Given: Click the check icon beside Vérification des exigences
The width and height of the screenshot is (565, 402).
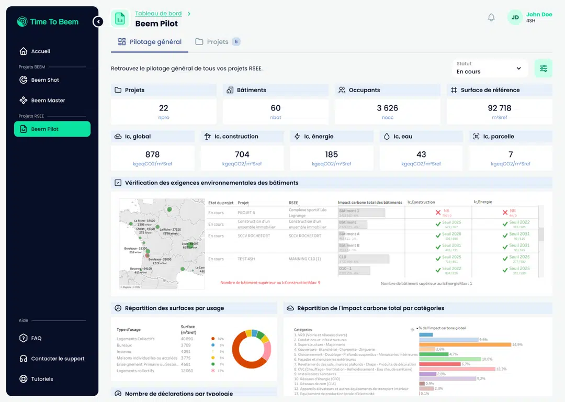Looking at the screenshot, I should [118, 183].
